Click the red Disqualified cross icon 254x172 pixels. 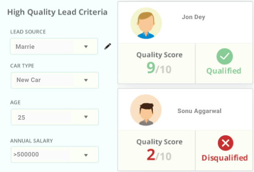pos(226,143)
